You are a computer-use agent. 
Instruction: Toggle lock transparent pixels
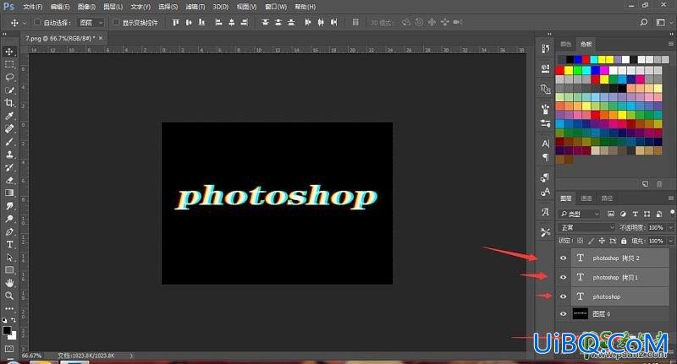580,241
